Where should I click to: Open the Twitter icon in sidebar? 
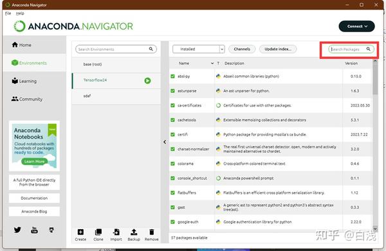[x=17, y=230]
